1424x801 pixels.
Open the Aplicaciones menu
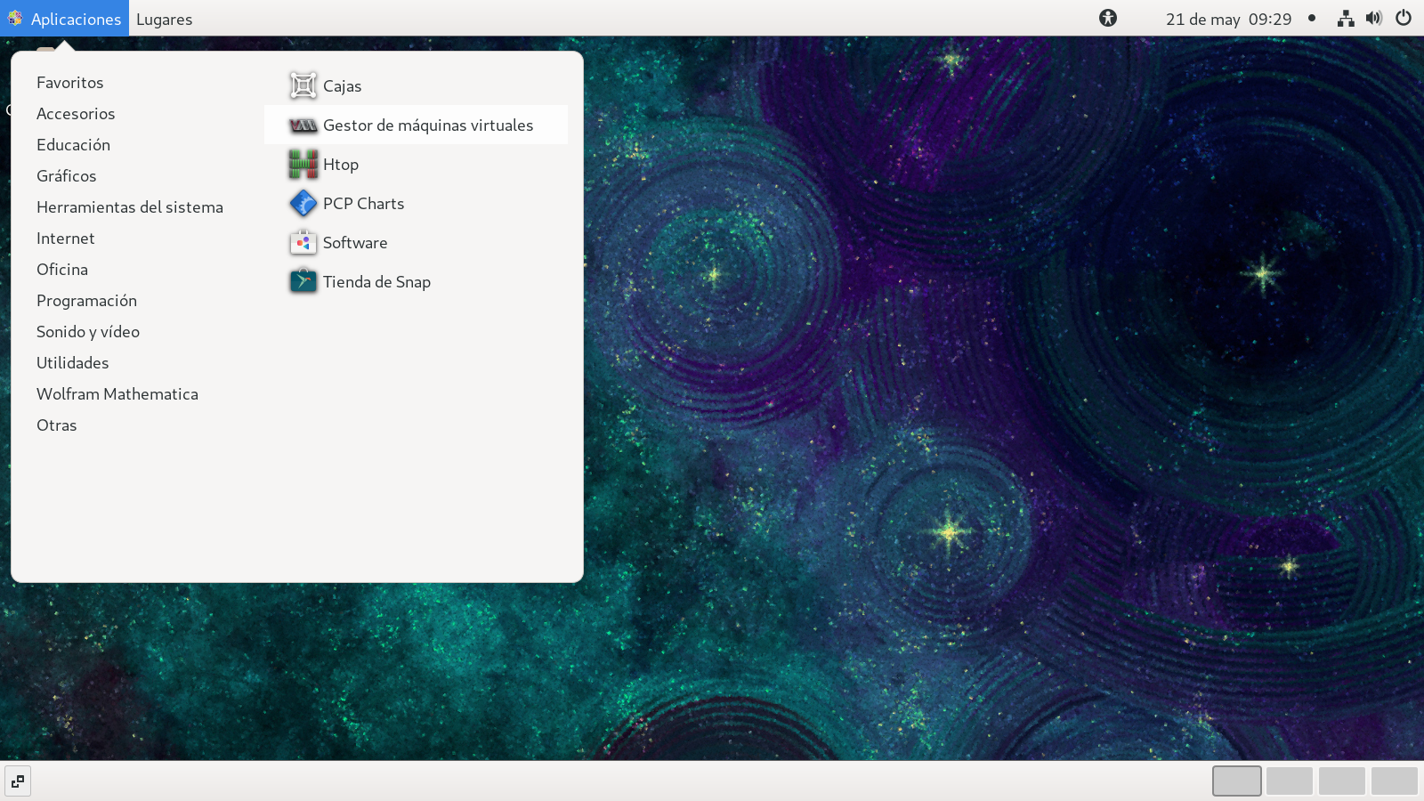pos(65,19)
